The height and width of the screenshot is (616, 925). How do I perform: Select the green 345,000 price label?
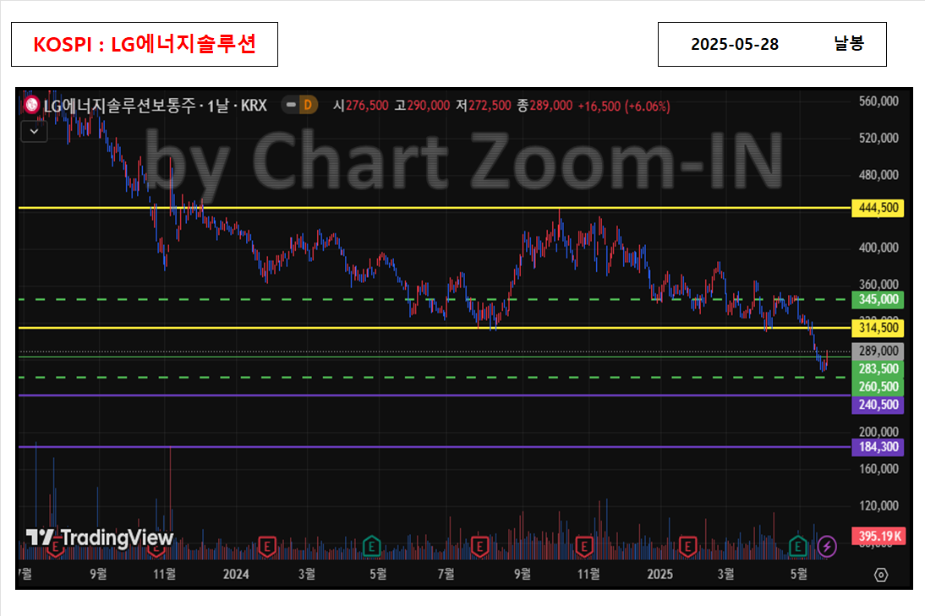click(878, 299)
